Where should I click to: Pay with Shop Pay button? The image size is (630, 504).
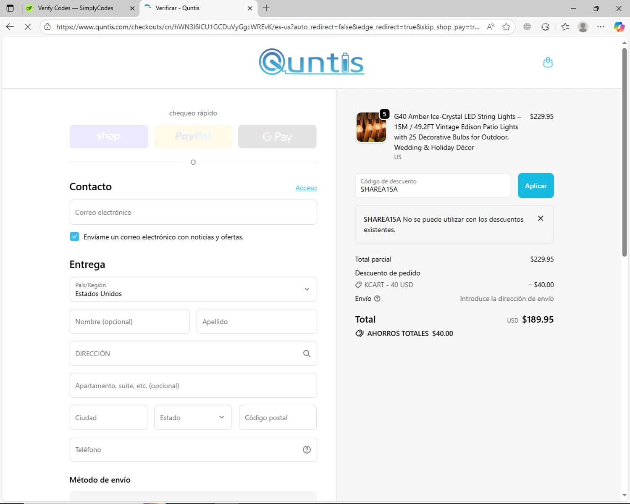coord(109,136)
